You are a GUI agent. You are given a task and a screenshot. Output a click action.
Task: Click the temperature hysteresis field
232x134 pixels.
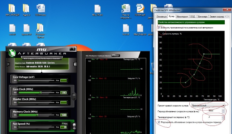point(214,117)
